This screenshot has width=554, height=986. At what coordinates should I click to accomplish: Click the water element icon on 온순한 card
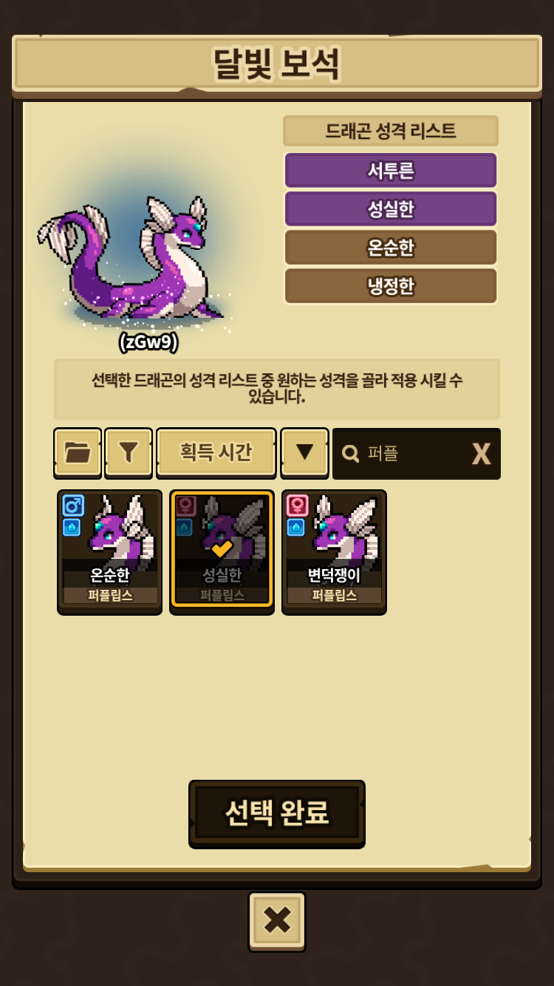[72, 527]
